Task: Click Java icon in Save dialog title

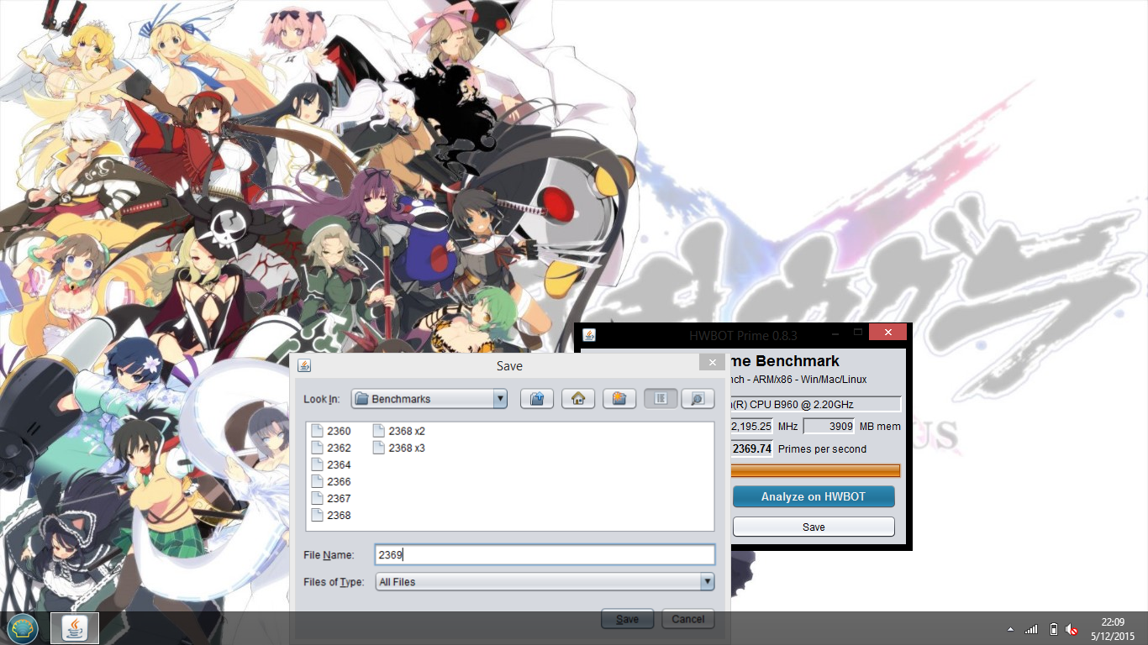Action: tap(304, 365)
